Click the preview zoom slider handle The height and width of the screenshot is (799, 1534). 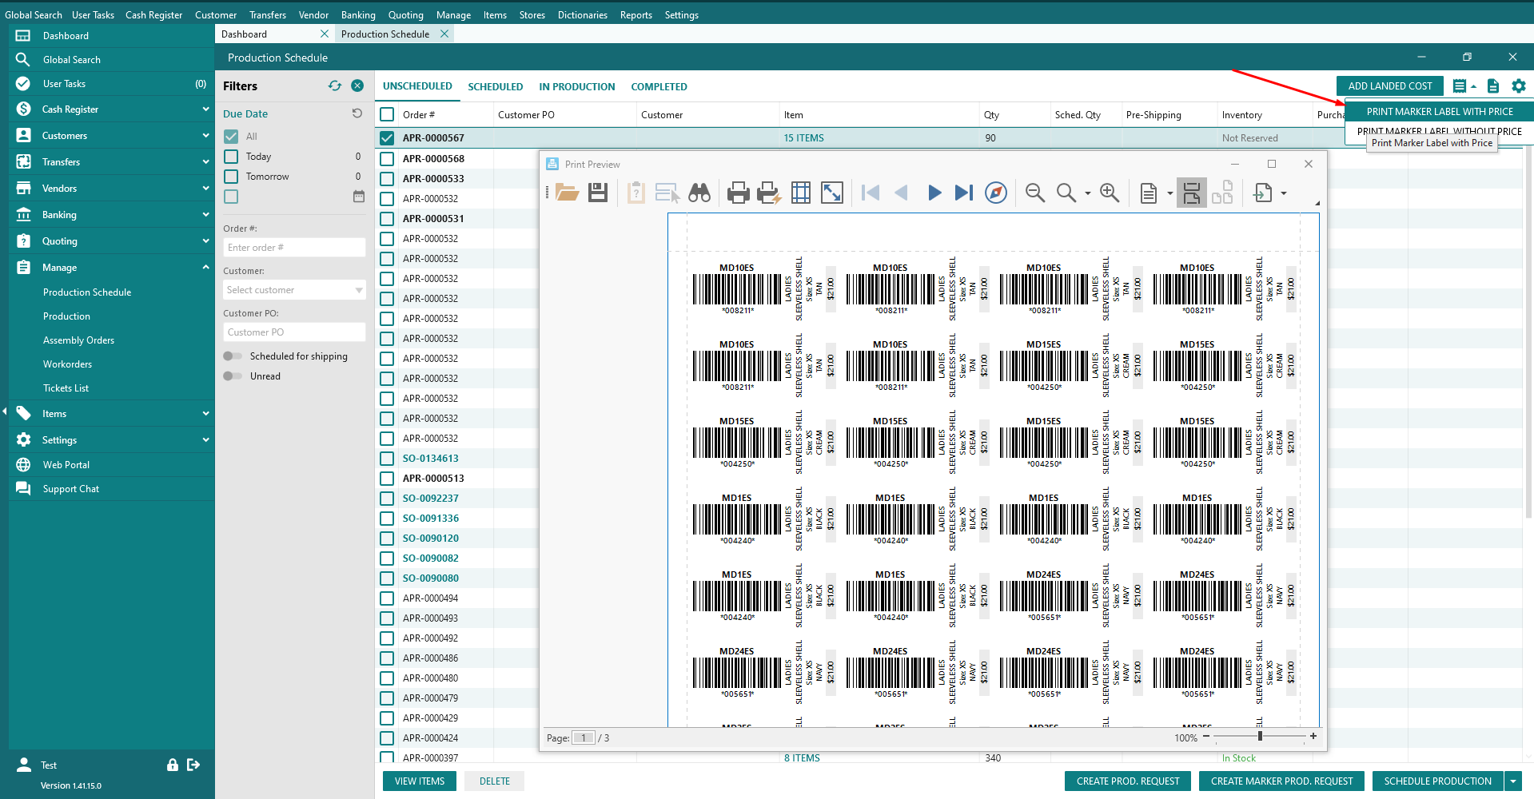click(x=1260, y=736)
